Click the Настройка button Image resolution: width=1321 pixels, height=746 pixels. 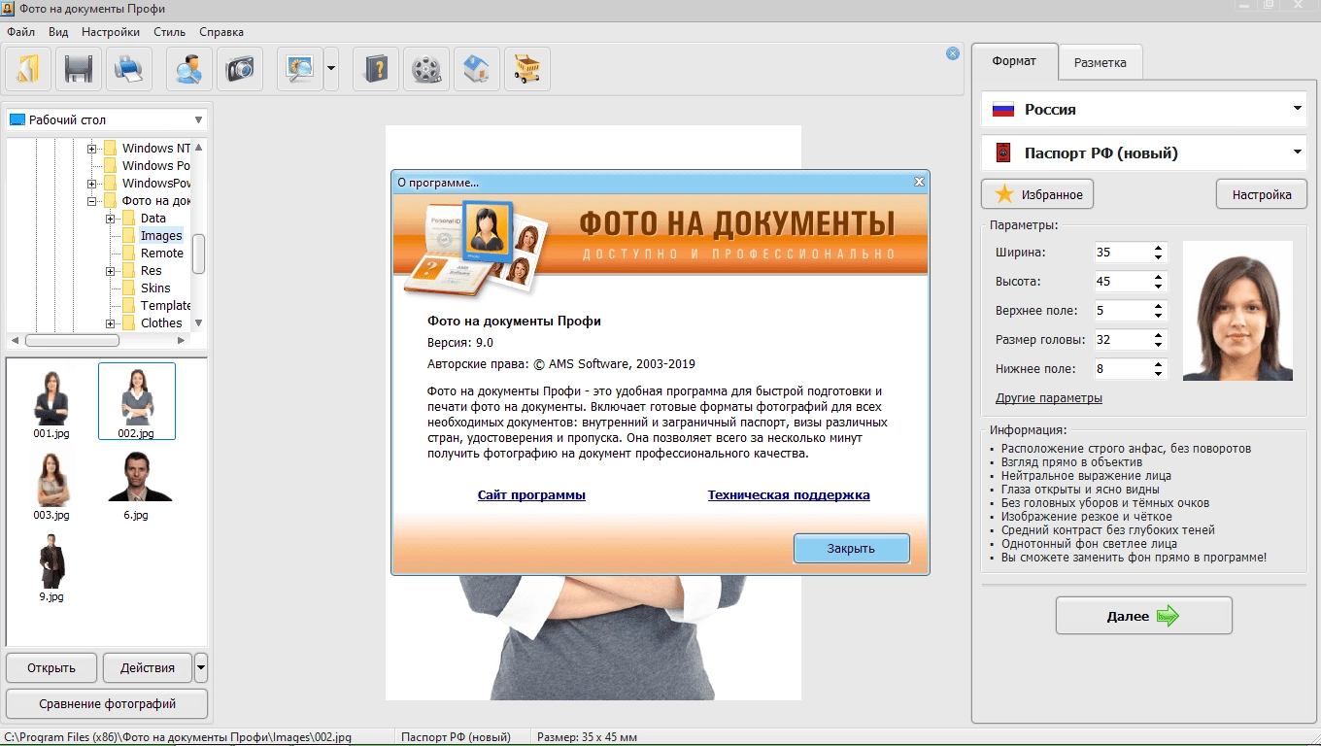point(1262,194)
